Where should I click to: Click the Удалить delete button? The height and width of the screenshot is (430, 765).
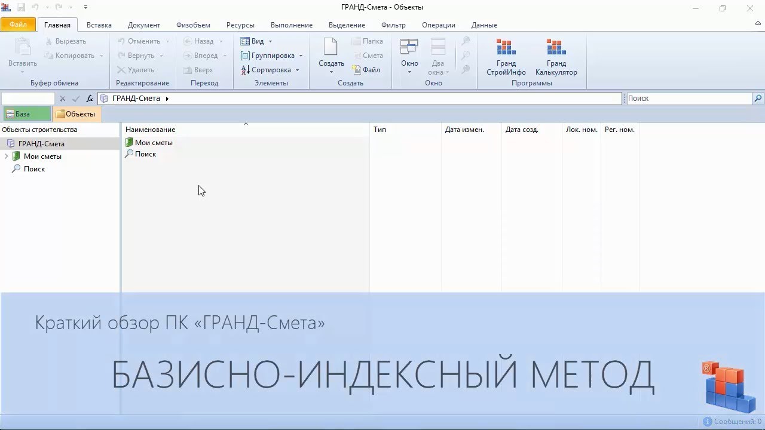[136, 70]
